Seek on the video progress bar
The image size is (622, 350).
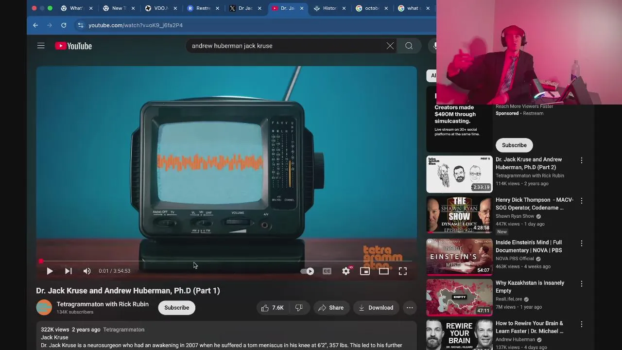click(x=226, y=261)
